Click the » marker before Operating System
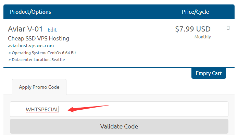Screen dimensions: 238x135 10,53
